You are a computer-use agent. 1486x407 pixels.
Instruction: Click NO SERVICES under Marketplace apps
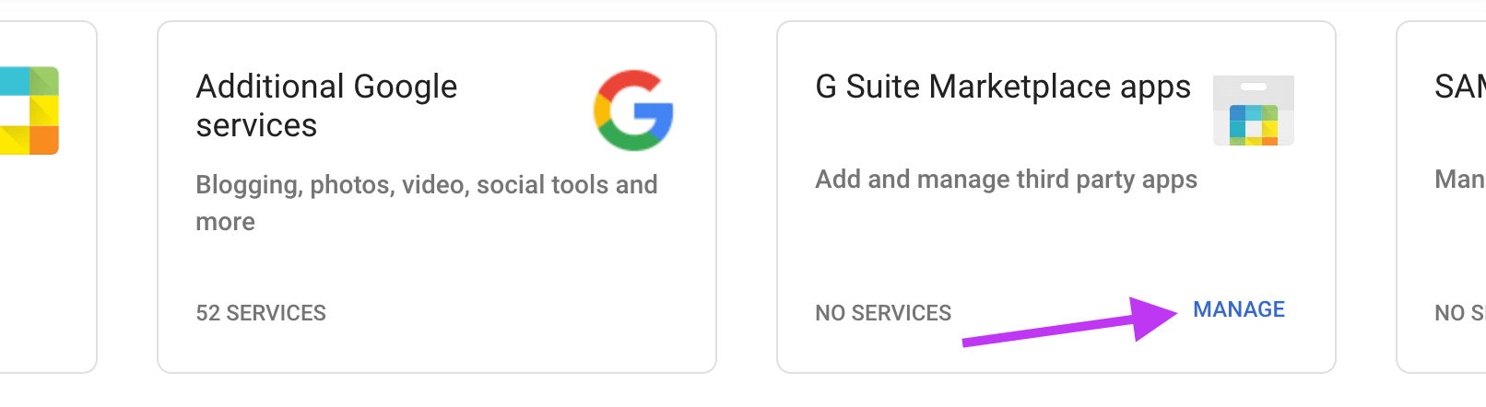tap(883, 313)
